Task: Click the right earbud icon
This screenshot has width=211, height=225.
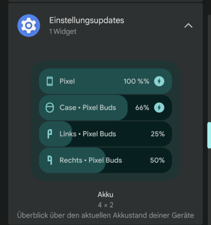Action: click(x=49, y=160)
